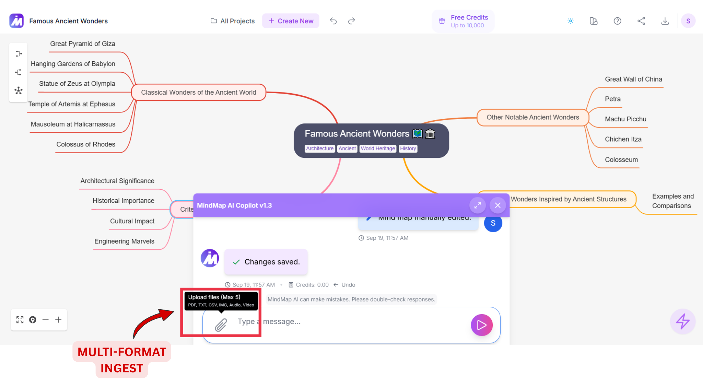Zoom out with minus icon
The width and height of the screenshot is (703, 383).
click(45, 320)
